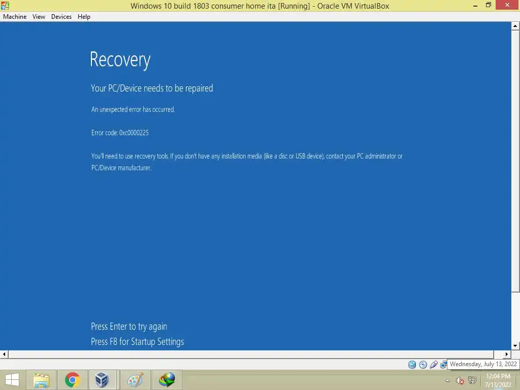Click the hard disk activity status icon

point(412,365)
